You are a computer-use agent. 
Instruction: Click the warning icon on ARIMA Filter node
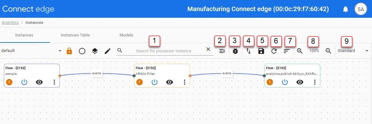point(140,82)
